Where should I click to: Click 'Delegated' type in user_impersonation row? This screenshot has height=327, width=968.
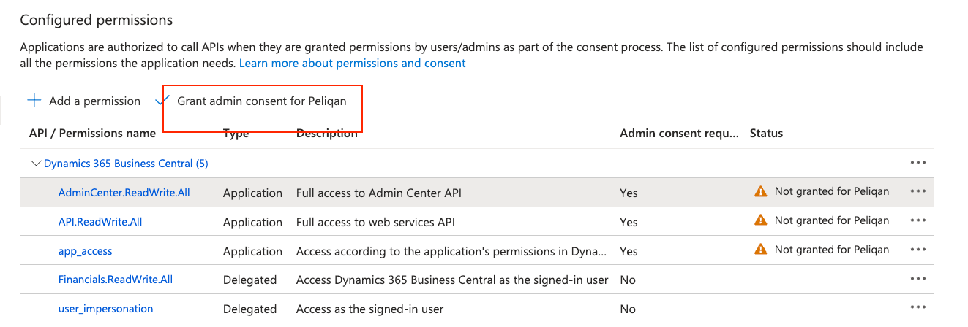(x=250, y=309)
